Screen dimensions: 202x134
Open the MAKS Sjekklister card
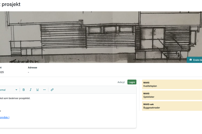(x=172, y=95)
